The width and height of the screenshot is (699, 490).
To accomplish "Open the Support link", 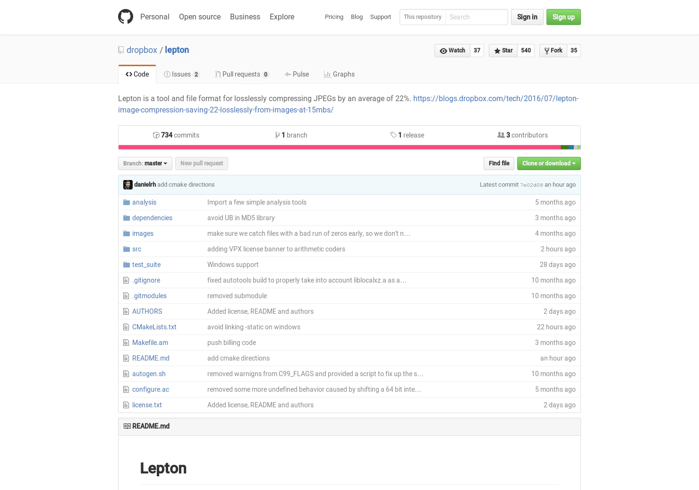I will (x=381, y=17).
